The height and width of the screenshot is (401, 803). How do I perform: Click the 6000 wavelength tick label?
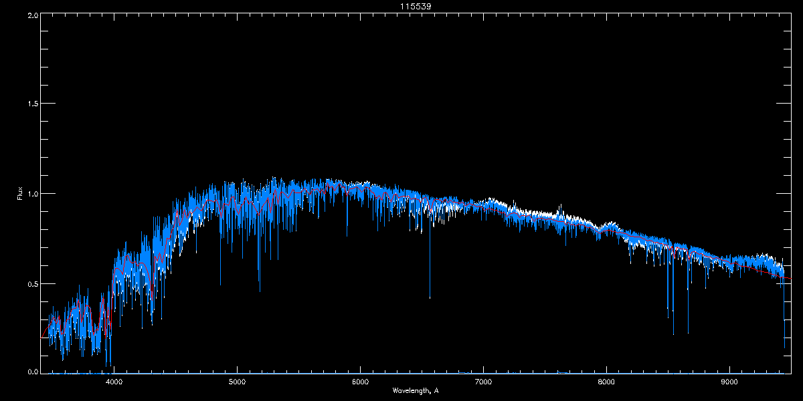361,382
